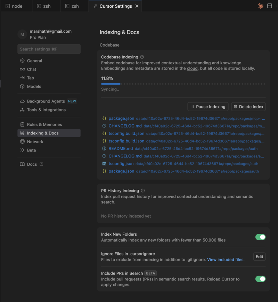Click the Tab arrow icon
This screenshot has height=302, width=278.
pos(22,78)
